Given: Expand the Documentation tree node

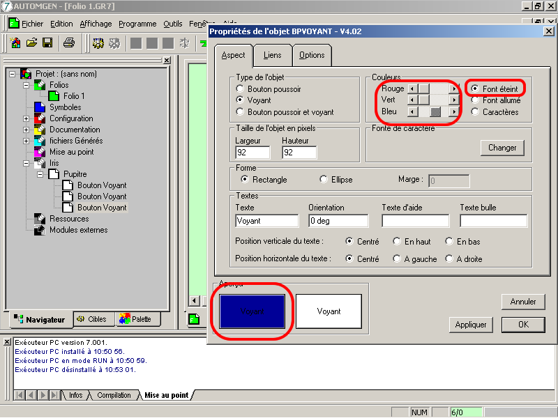Looking at the screenshot, I should tap(27, 130).
